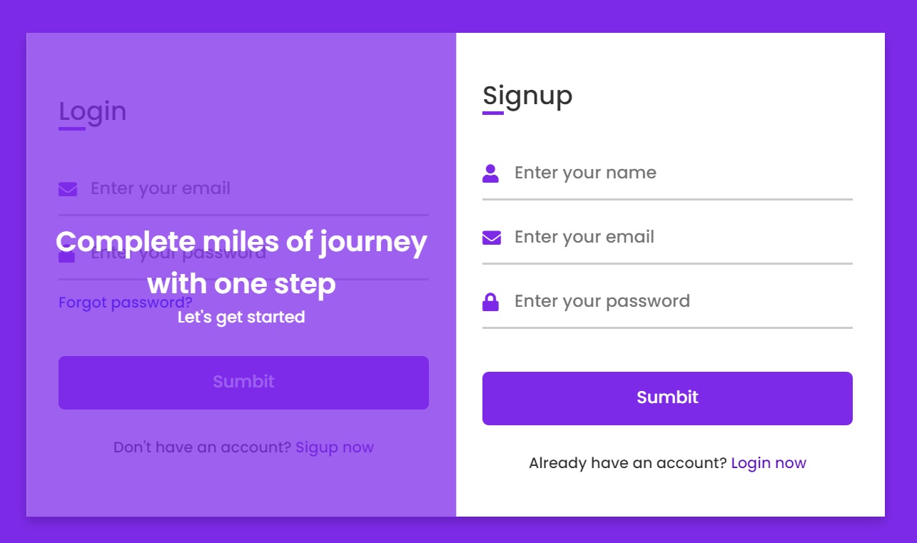
Task: Click 'Already have an account?' text
Action: click(628, 463)
